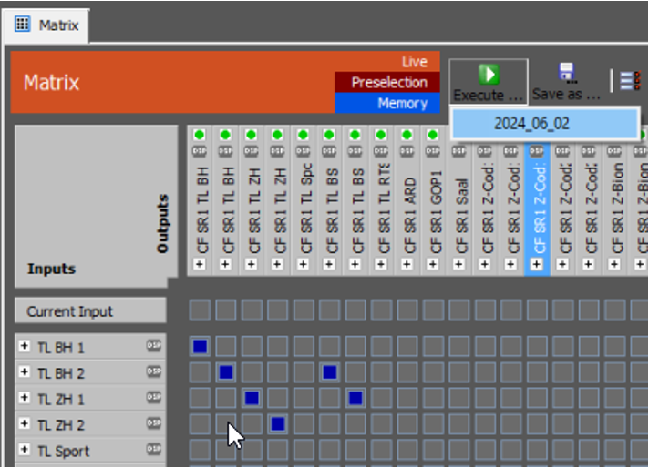Click the DSP icon of highlighted Z-Cod column

[x=536, y=151]
